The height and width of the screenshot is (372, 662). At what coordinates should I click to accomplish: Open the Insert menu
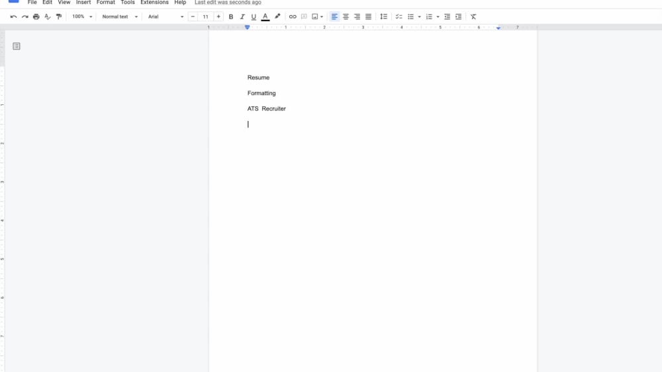83,3
